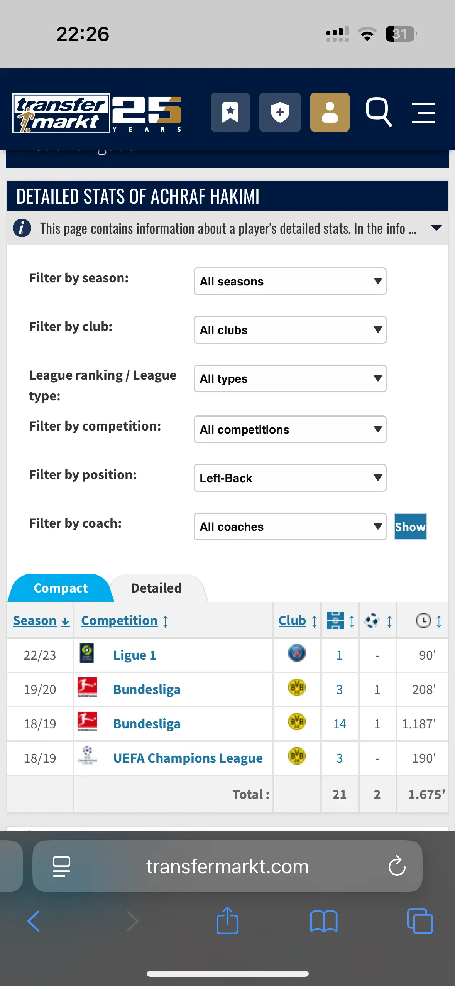Open the site search magnifier
455x986 pixels.
coord(379,112)
